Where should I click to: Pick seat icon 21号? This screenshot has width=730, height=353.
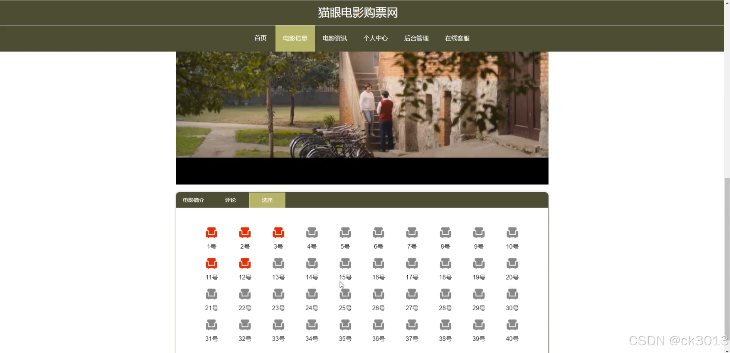[x=211, y=294]
